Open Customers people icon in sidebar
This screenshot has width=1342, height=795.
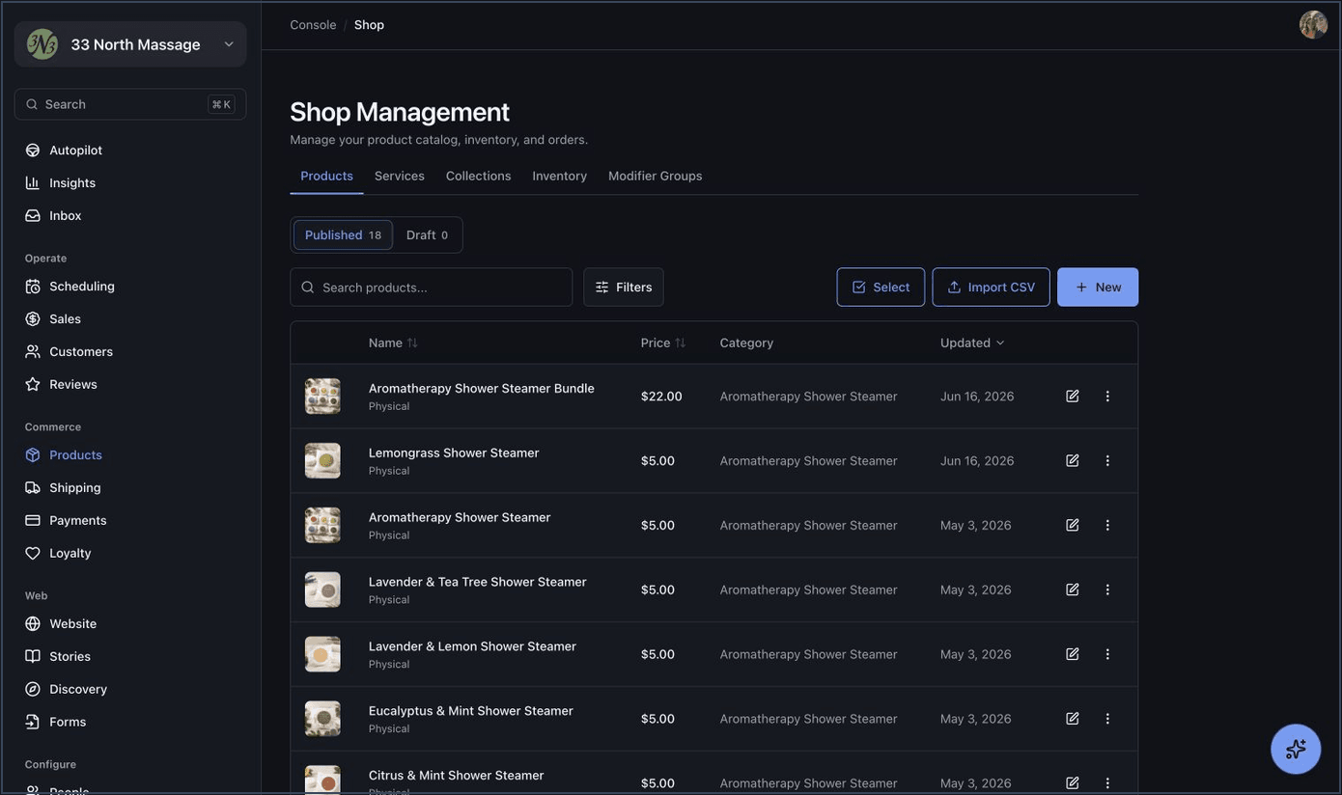pyautogui.click(x=33, y=352)
